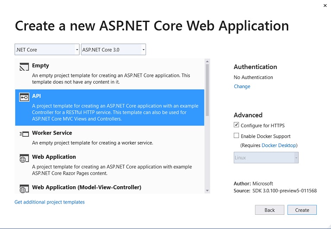Select the Web Application template description

(112, 170)
